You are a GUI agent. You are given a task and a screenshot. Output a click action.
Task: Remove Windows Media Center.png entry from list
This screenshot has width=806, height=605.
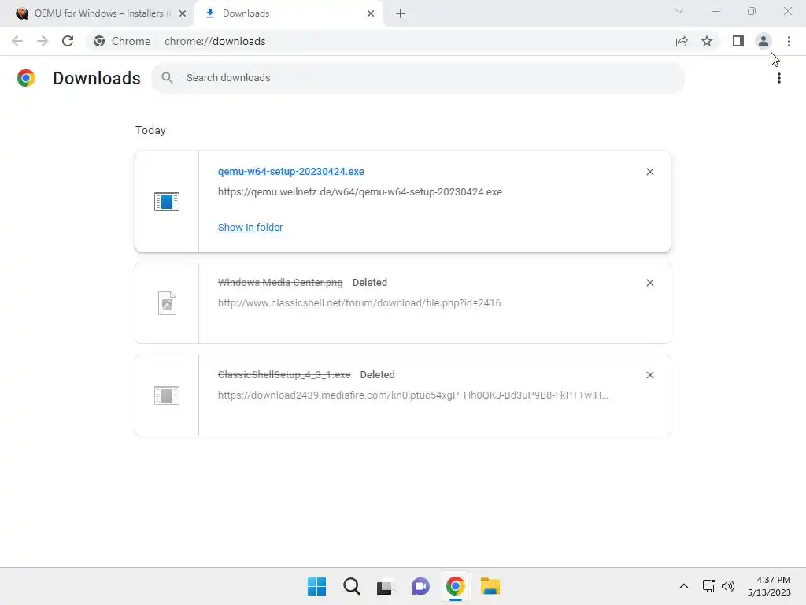(x=649, y=283)
